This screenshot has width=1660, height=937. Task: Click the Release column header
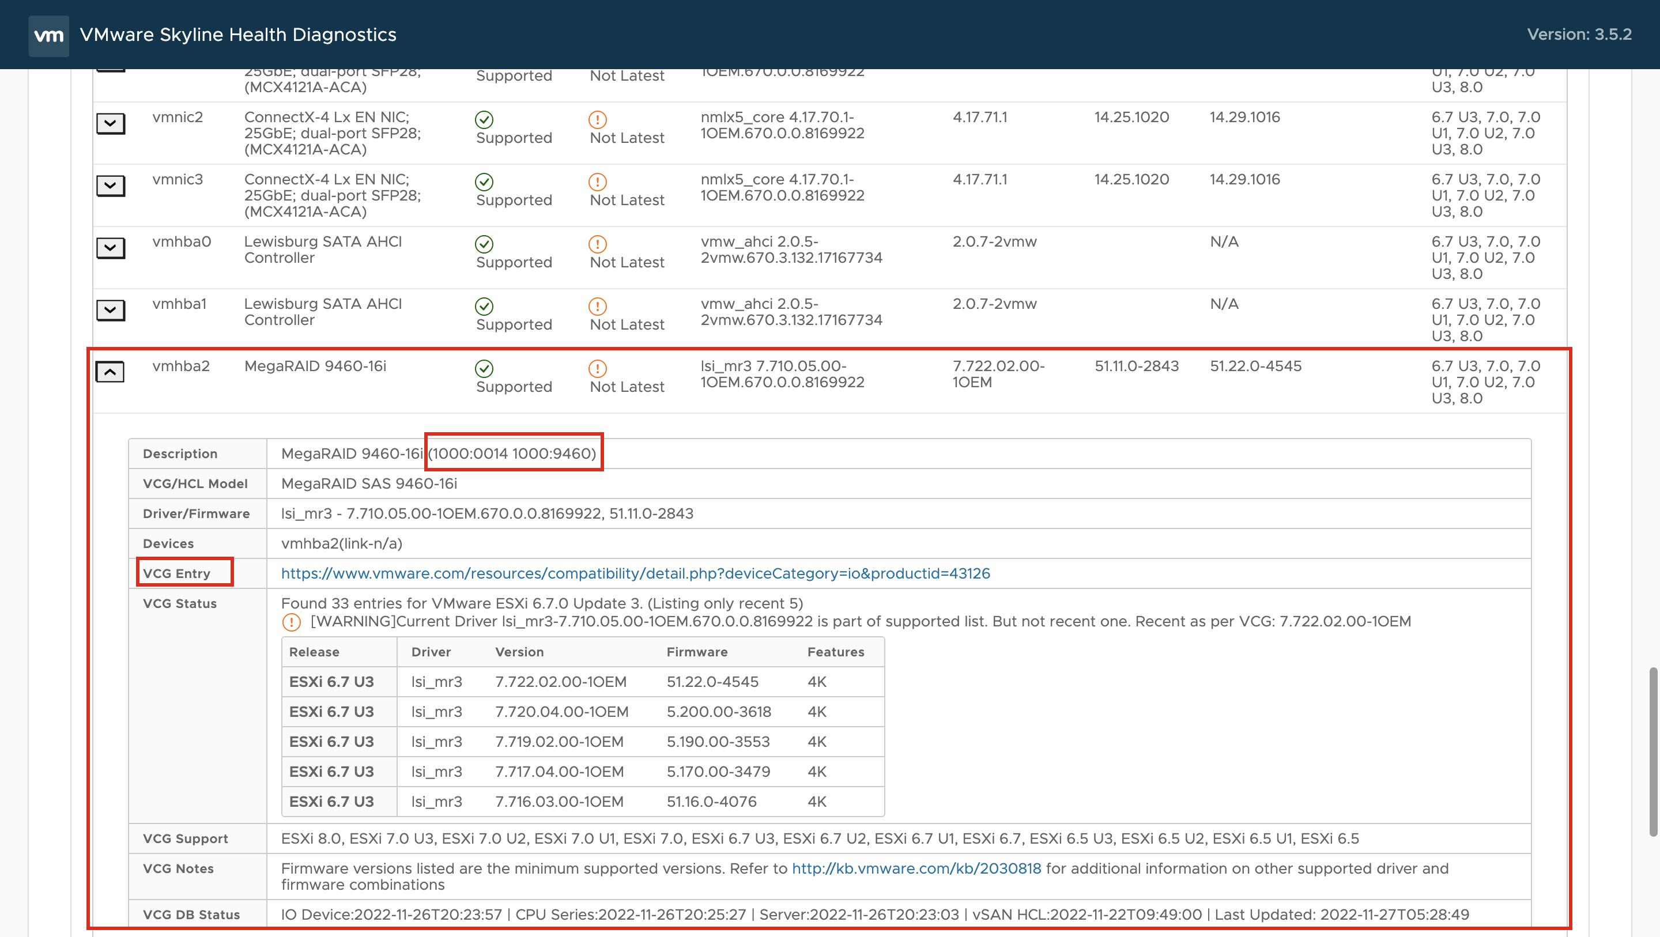tap(315, 652)
